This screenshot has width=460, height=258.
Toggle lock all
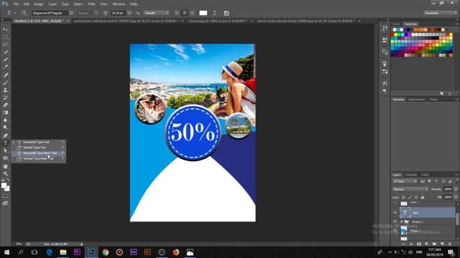(x=423, y=197)
